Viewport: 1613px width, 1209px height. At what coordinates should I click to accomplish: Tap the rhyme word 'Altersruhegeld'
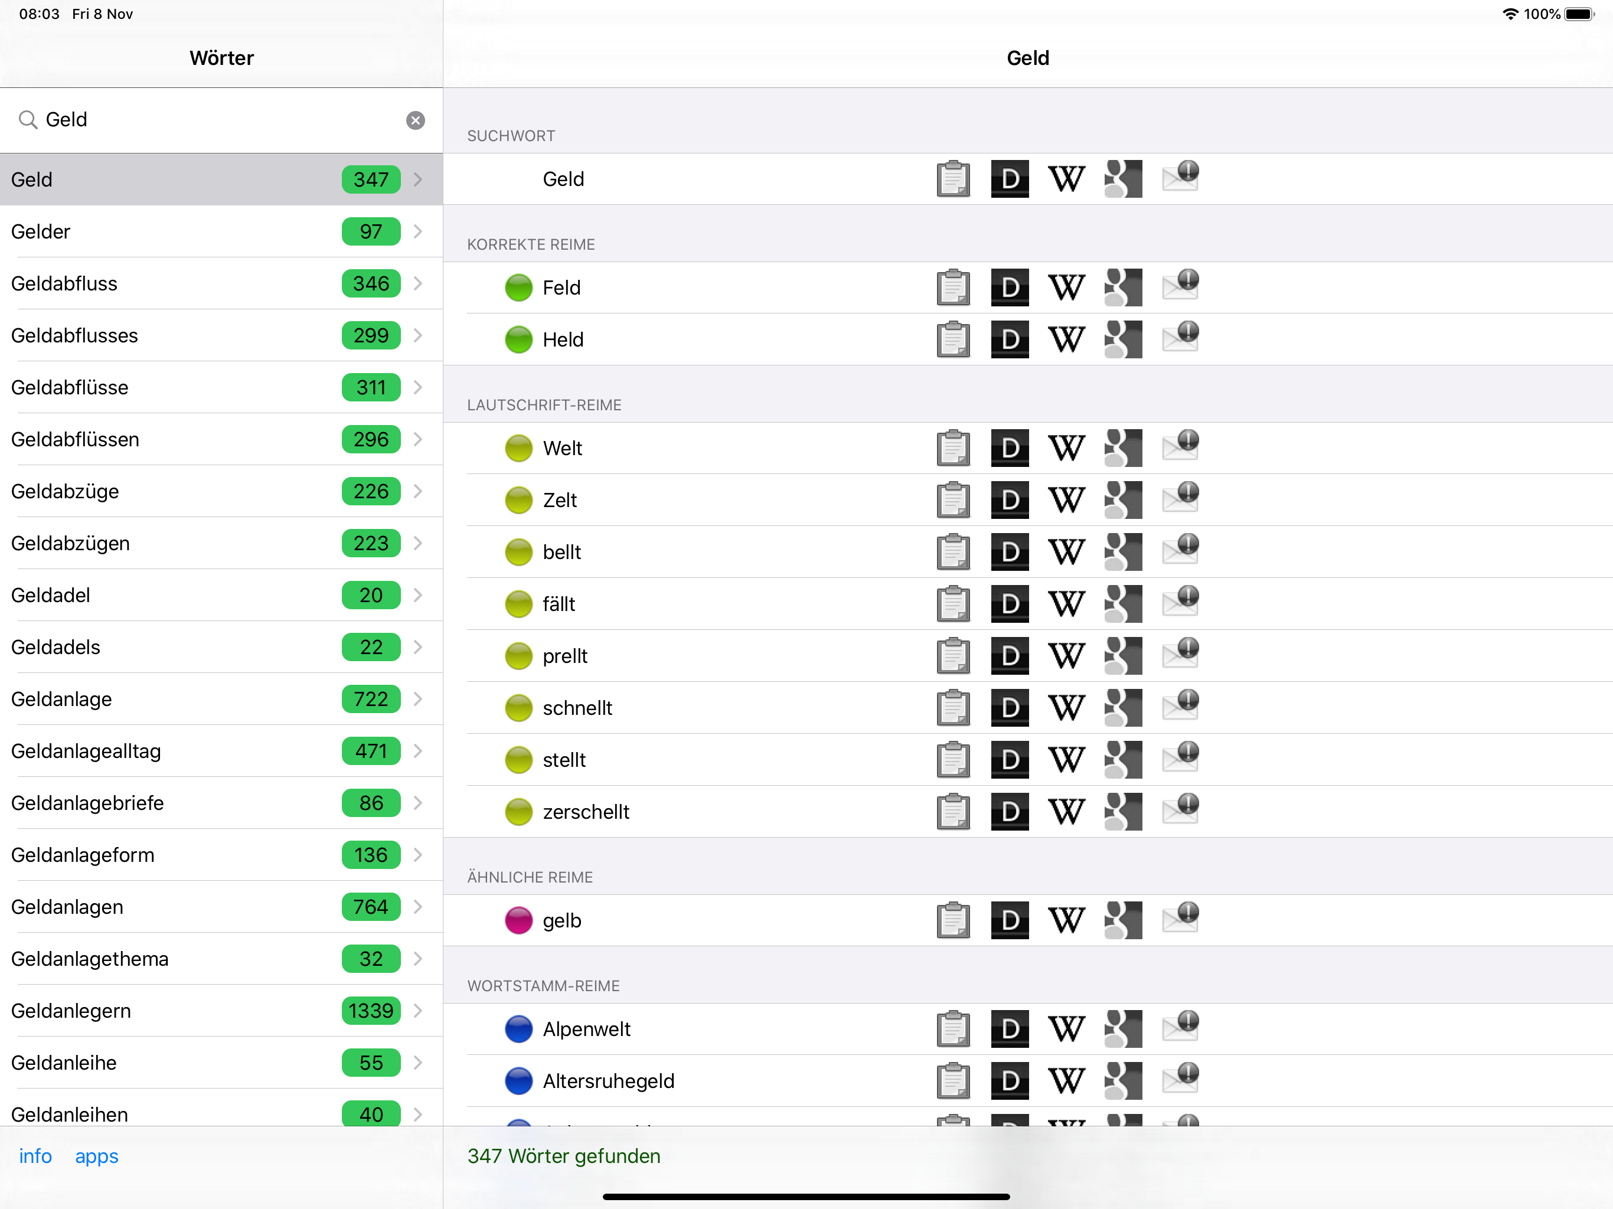(608, 1081)
